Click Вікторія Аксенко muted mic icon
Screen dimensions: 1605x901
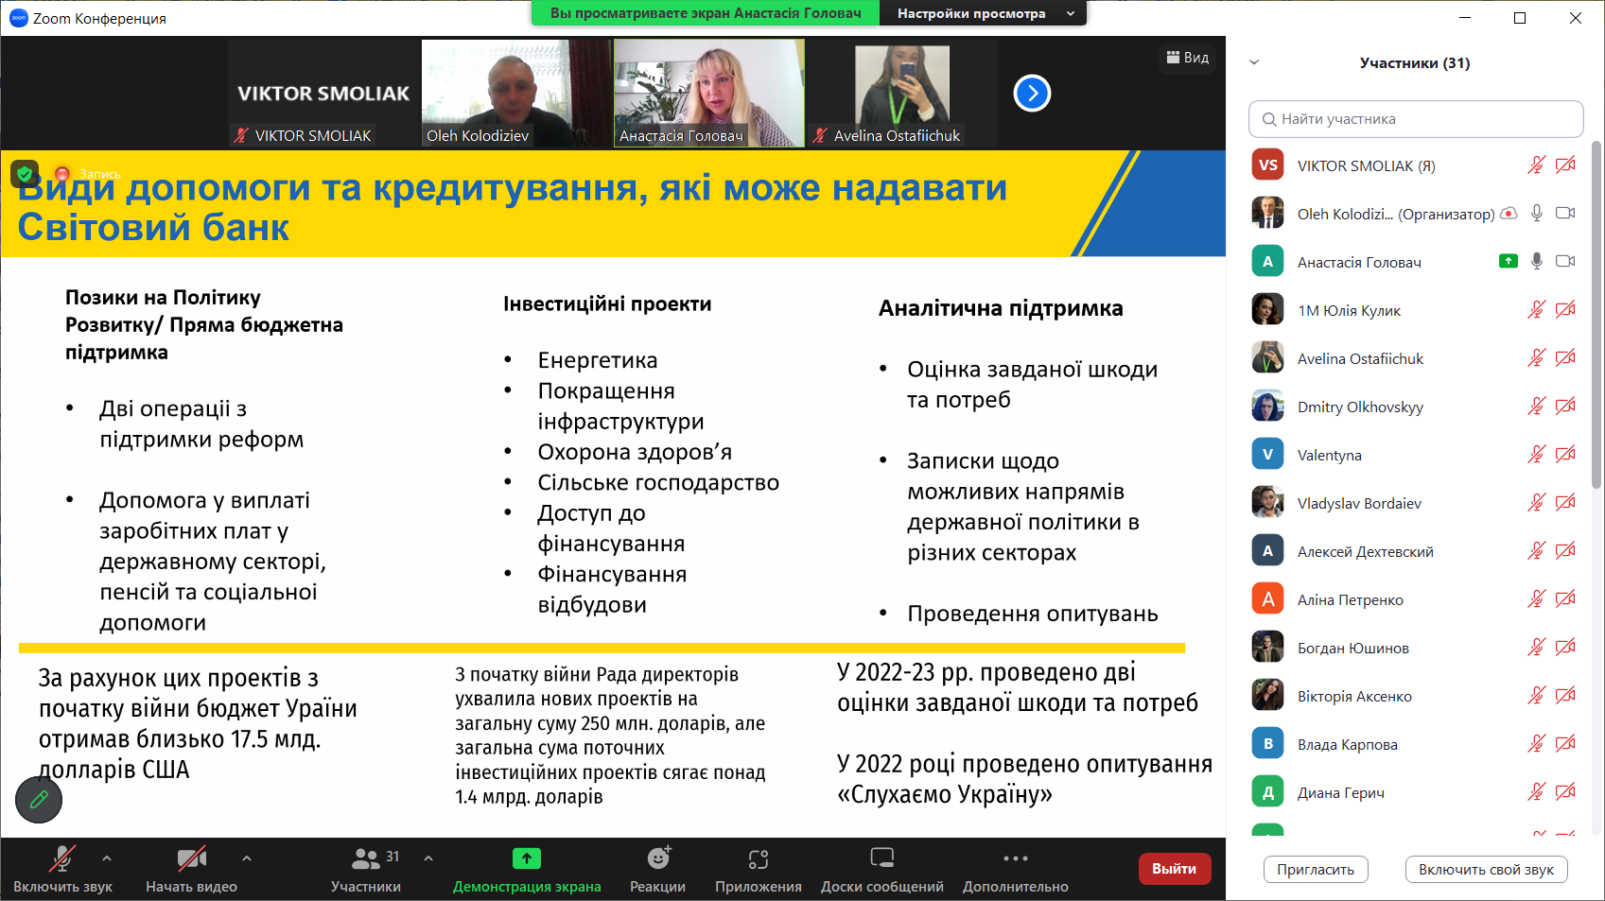[1537, 696]
